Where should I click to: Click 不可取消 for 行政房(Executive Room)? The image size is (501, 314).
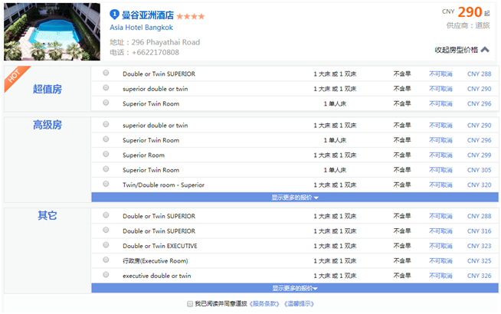[x=440, y=260]
